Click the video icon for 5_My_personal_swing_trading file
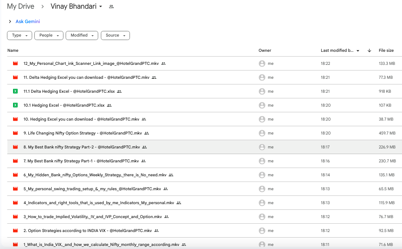 click(x=15, y=188)
